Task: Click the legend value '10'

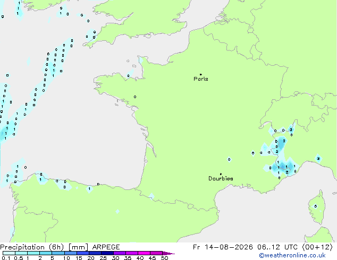Action: tap(66, 258)
